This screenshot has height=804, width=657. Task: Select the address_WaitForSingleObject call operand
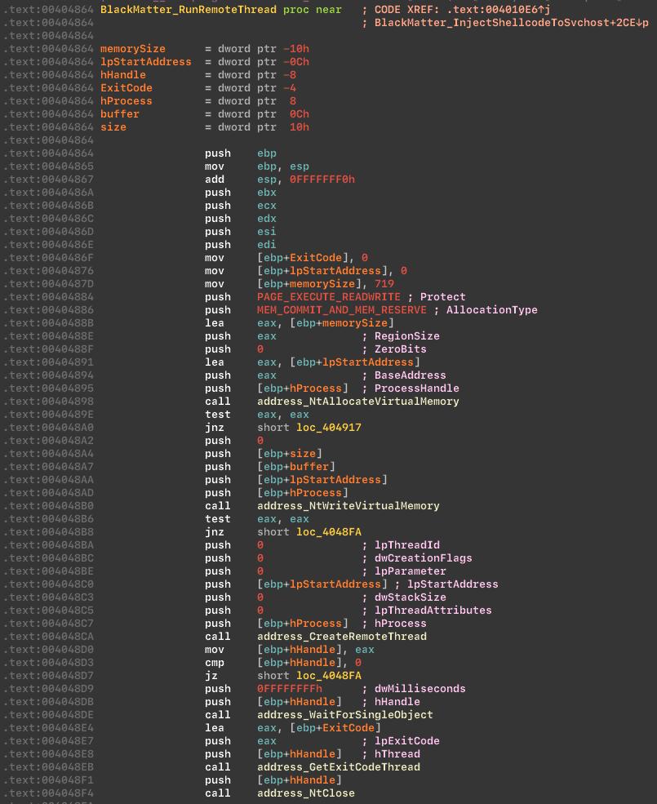tap(344, 715)
